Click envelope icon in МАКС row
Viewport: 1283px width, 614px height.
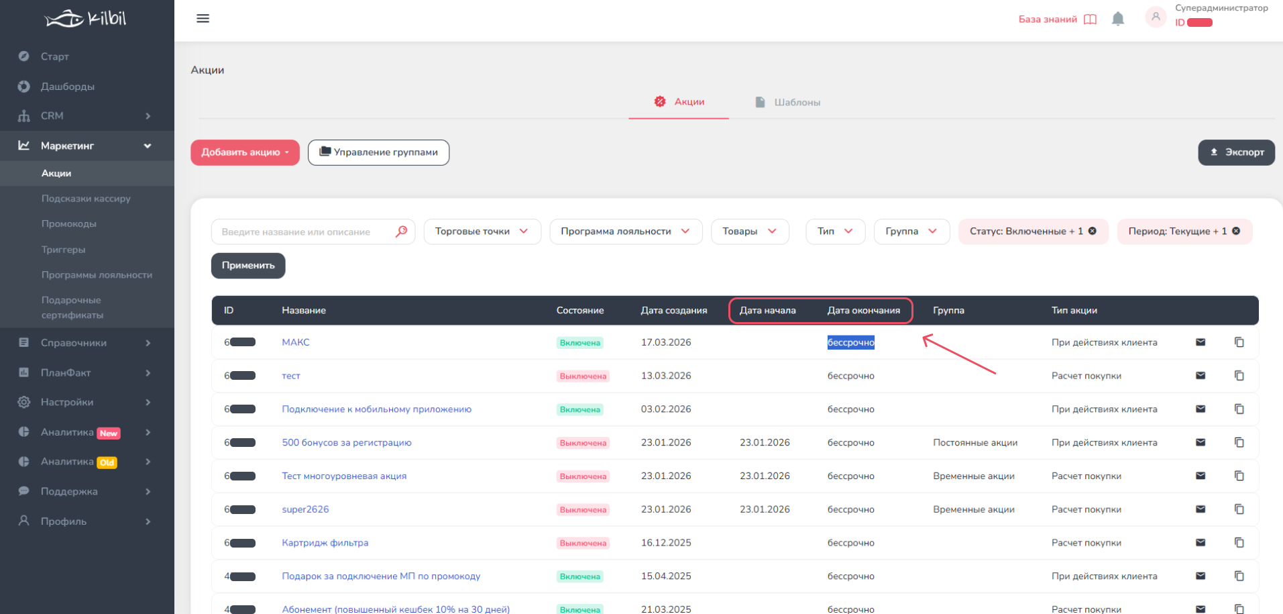1201,342
